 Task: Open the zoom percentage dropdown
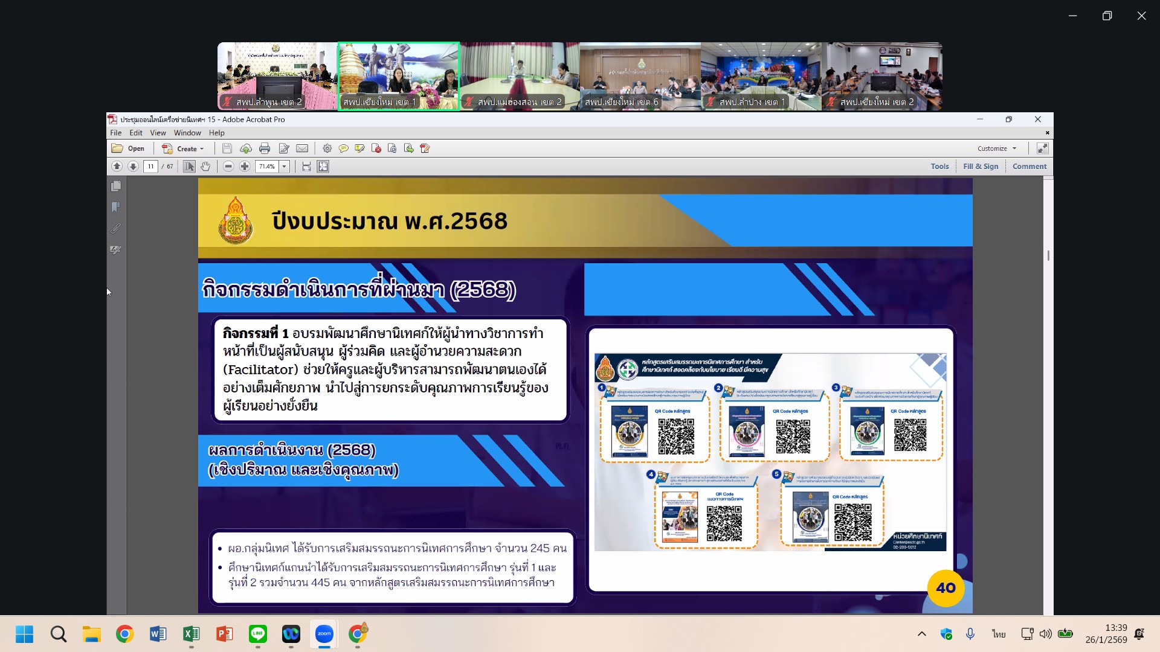click(x=284, y=167)
